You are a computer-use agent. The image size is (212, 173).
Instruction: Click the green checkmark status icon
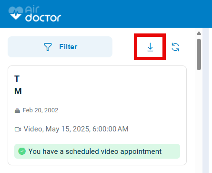[x=22, y=151]
